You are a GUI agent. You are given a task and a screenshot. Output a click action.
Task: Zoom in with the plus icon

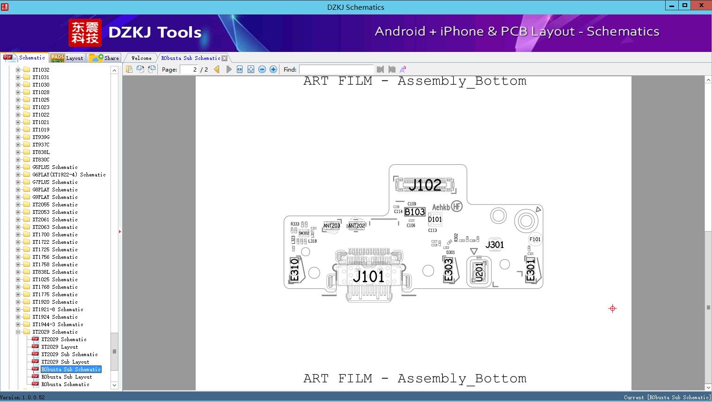tap(273, 69)
